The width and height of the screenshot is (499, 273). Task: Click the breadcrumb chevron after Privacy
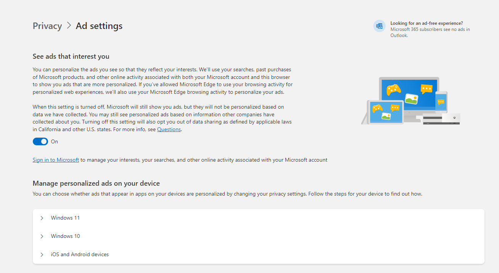point(69,26)
